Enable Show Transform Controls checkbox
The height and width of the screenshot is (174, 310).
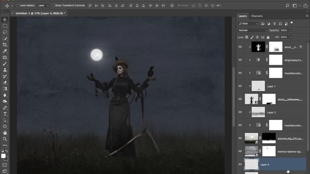[53, 5]
